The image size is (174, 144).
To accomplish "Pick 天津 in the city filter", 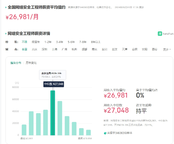I will tap(125, 49).
